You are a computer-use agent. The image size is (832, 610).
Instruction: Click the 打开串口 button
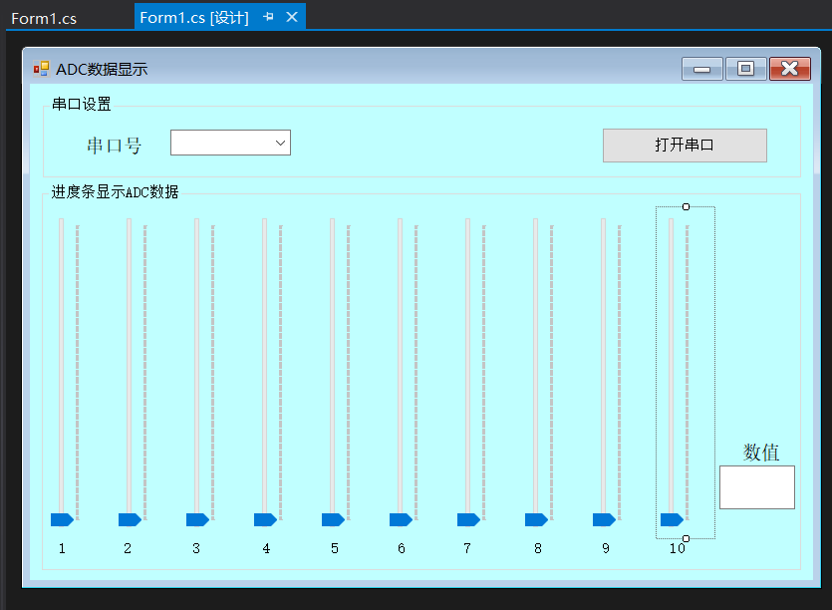point(685,145)
